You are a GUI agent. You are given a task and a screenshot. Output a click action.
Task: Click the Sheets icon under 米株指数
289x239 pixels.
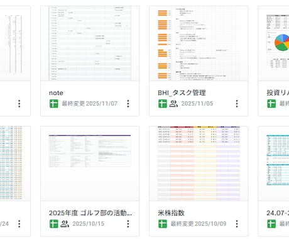tap(163, 224)
